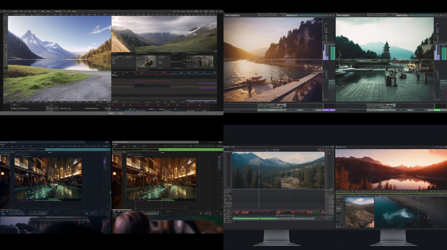Click the red audio waveform strip under forest valley
This screenshot has height=250, width=447.
click(279, 212)
